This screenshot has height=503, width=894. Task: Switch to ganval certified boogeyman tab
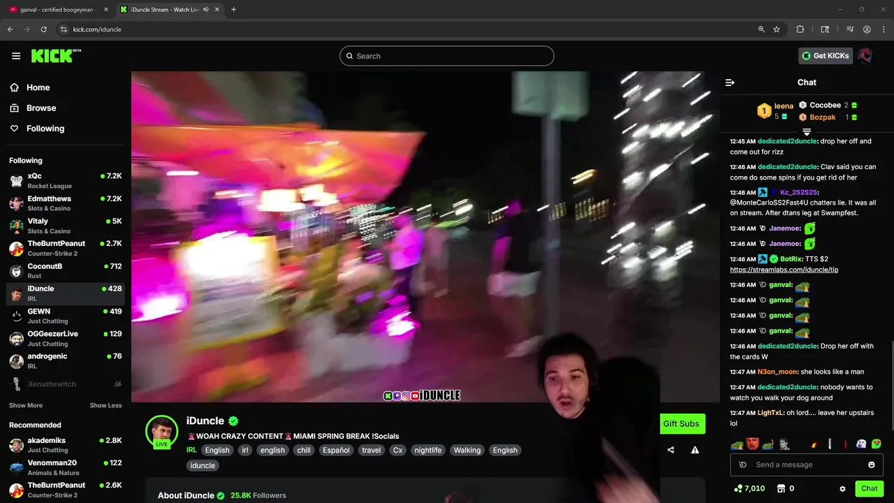tap(59, 10)
